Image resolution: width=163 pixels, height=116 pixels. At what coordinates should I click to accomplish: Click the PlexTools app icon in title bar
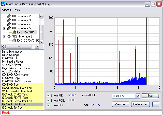(3, 4)
